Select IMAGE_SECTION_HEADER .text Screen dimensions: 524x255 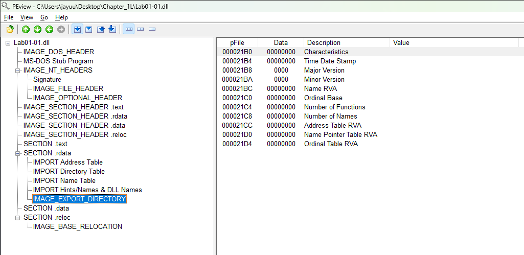(x=74, y=107)
